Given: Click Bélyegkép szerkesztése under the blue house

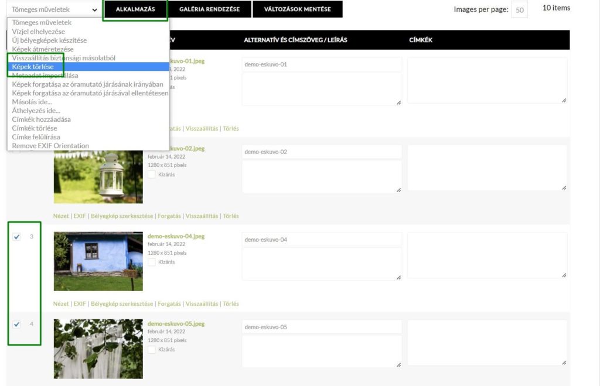Looking at the screenshot, I should click(x=122, y=304).
